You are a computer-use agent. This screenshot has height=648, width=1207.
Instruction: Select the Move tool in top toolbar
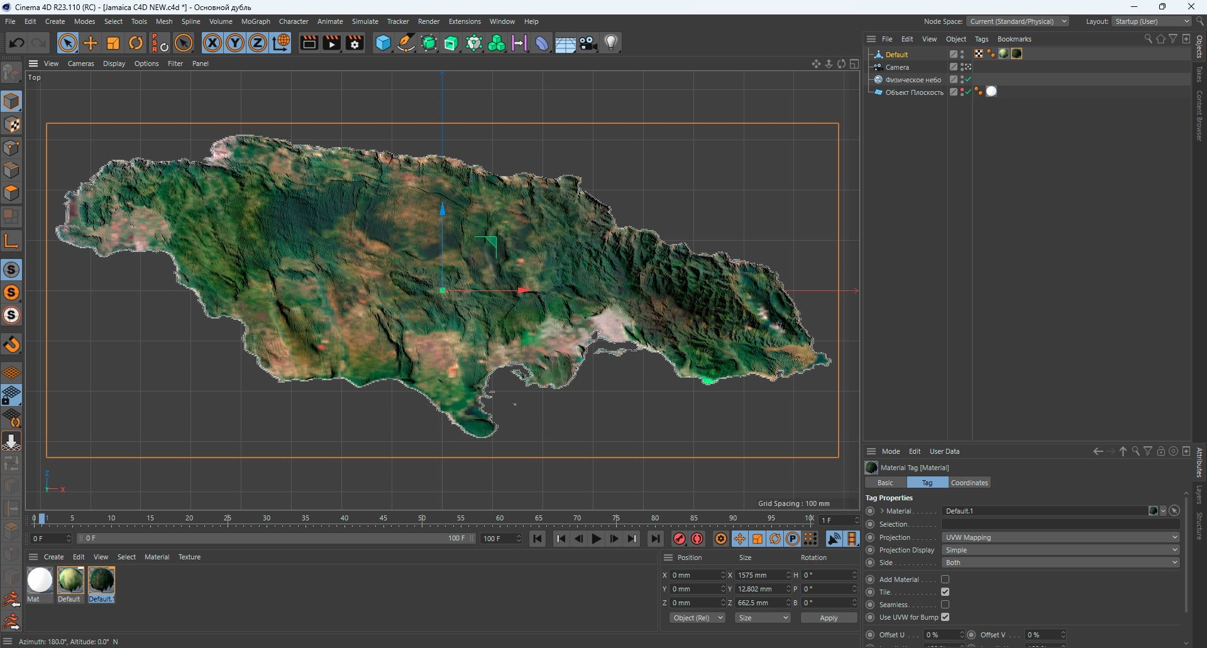[91, 43]
